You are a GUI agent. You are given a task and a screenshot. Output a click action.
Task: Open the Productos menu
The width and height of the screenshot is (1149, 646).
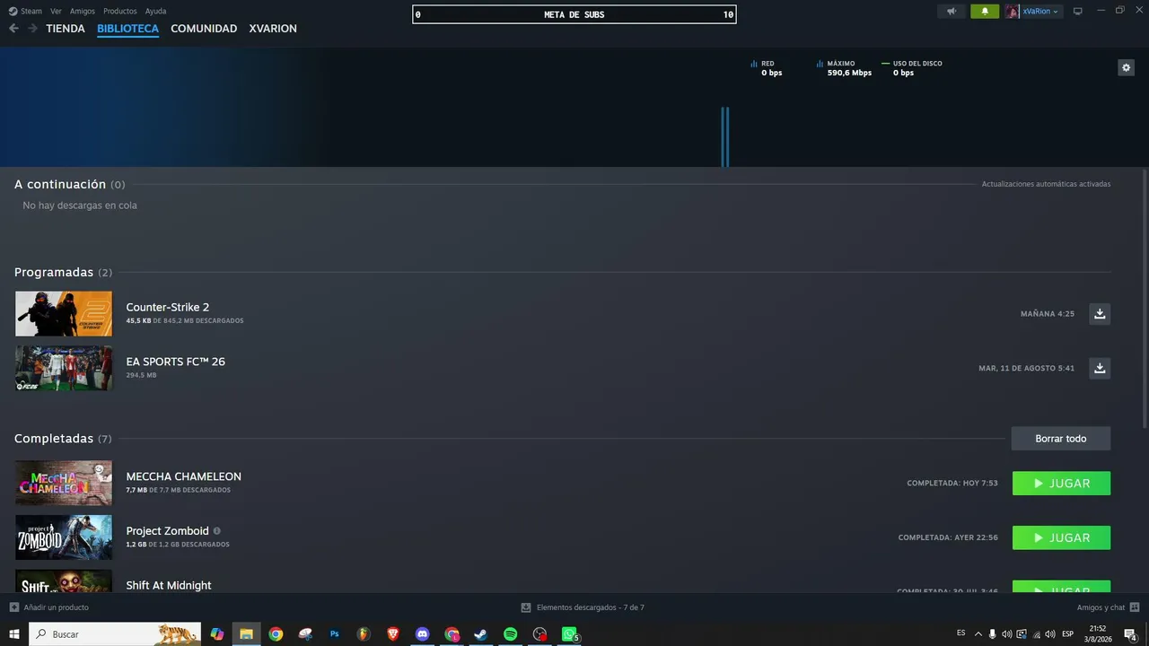point(120,12)
